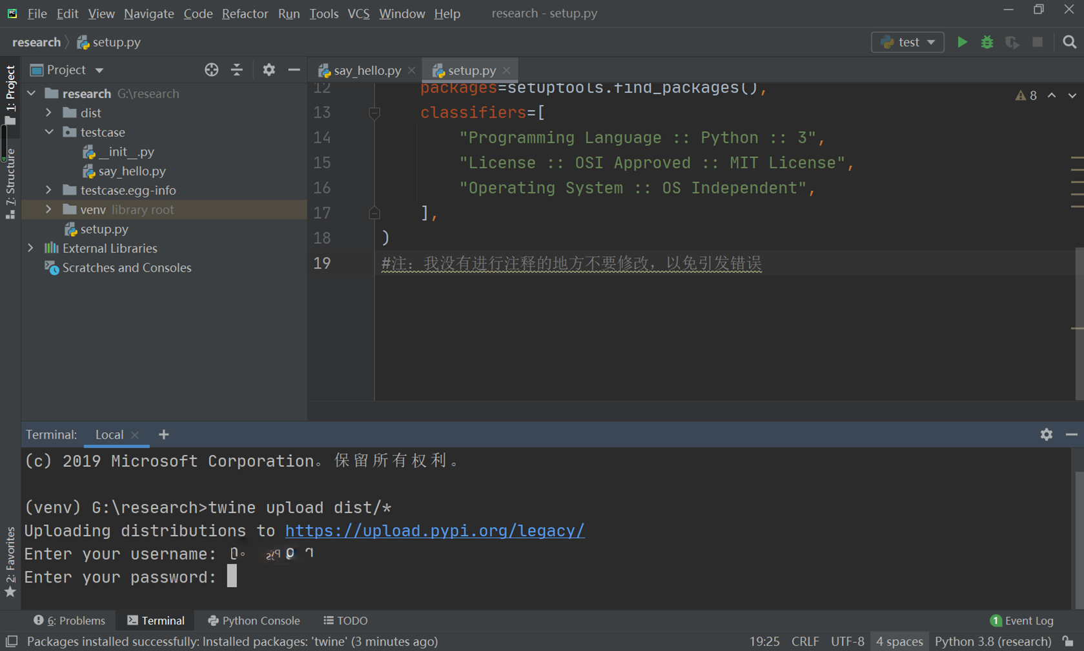Click the Debug bug icon
Screen dimensions: 1084x651
[987, 42]
